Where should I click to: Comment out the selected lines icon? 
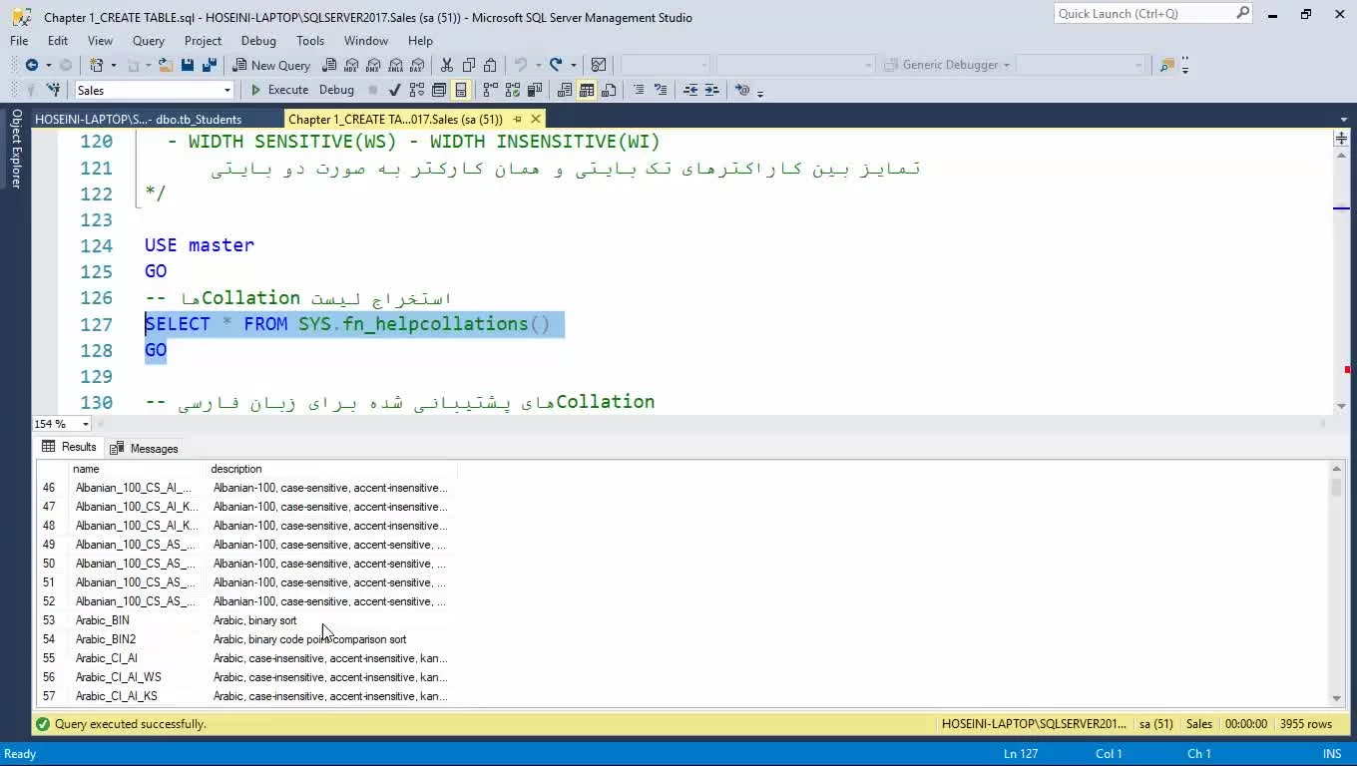639,90
